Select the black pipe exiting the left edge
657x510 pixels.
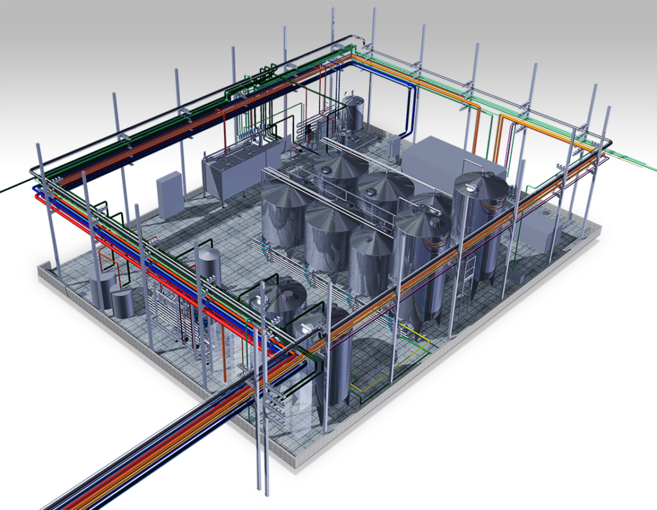pos(14,187)
